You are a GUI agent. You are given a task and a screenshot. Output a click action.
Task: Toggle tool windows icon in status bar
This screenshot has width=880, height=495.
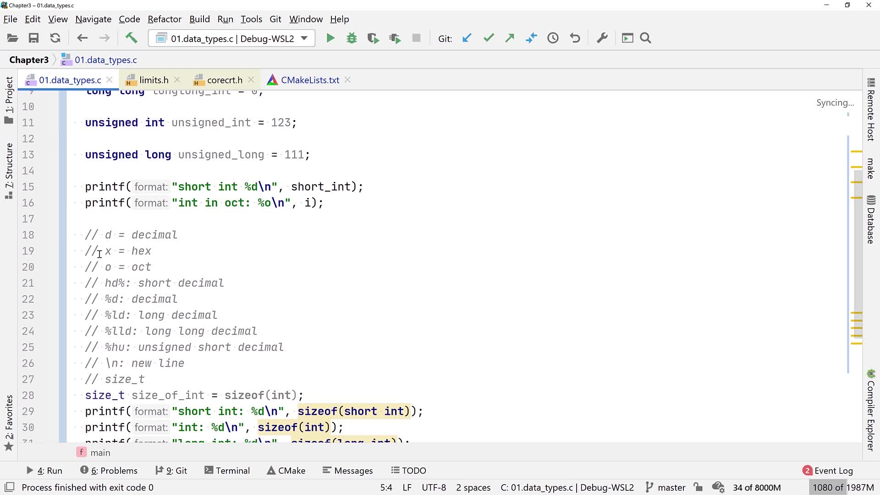point(9,487)
